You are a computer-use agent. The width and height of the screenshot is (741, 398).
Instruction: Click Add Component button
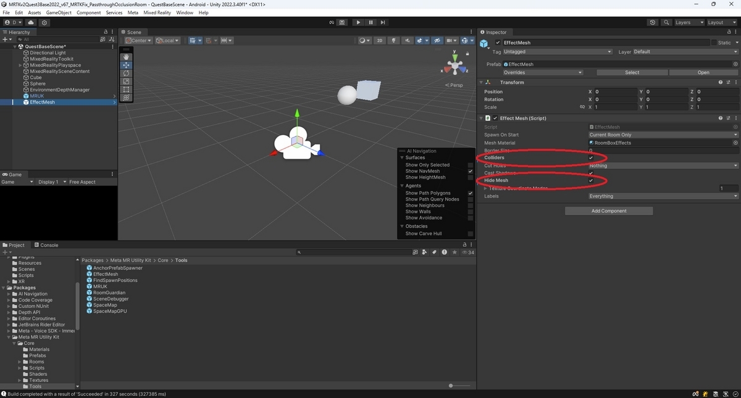tap(609, 211)
